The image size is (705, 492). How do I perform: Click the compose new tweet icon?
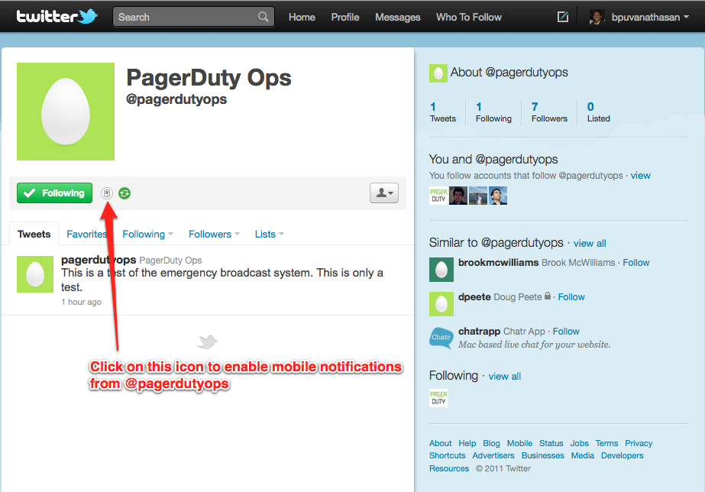[563, 17]
